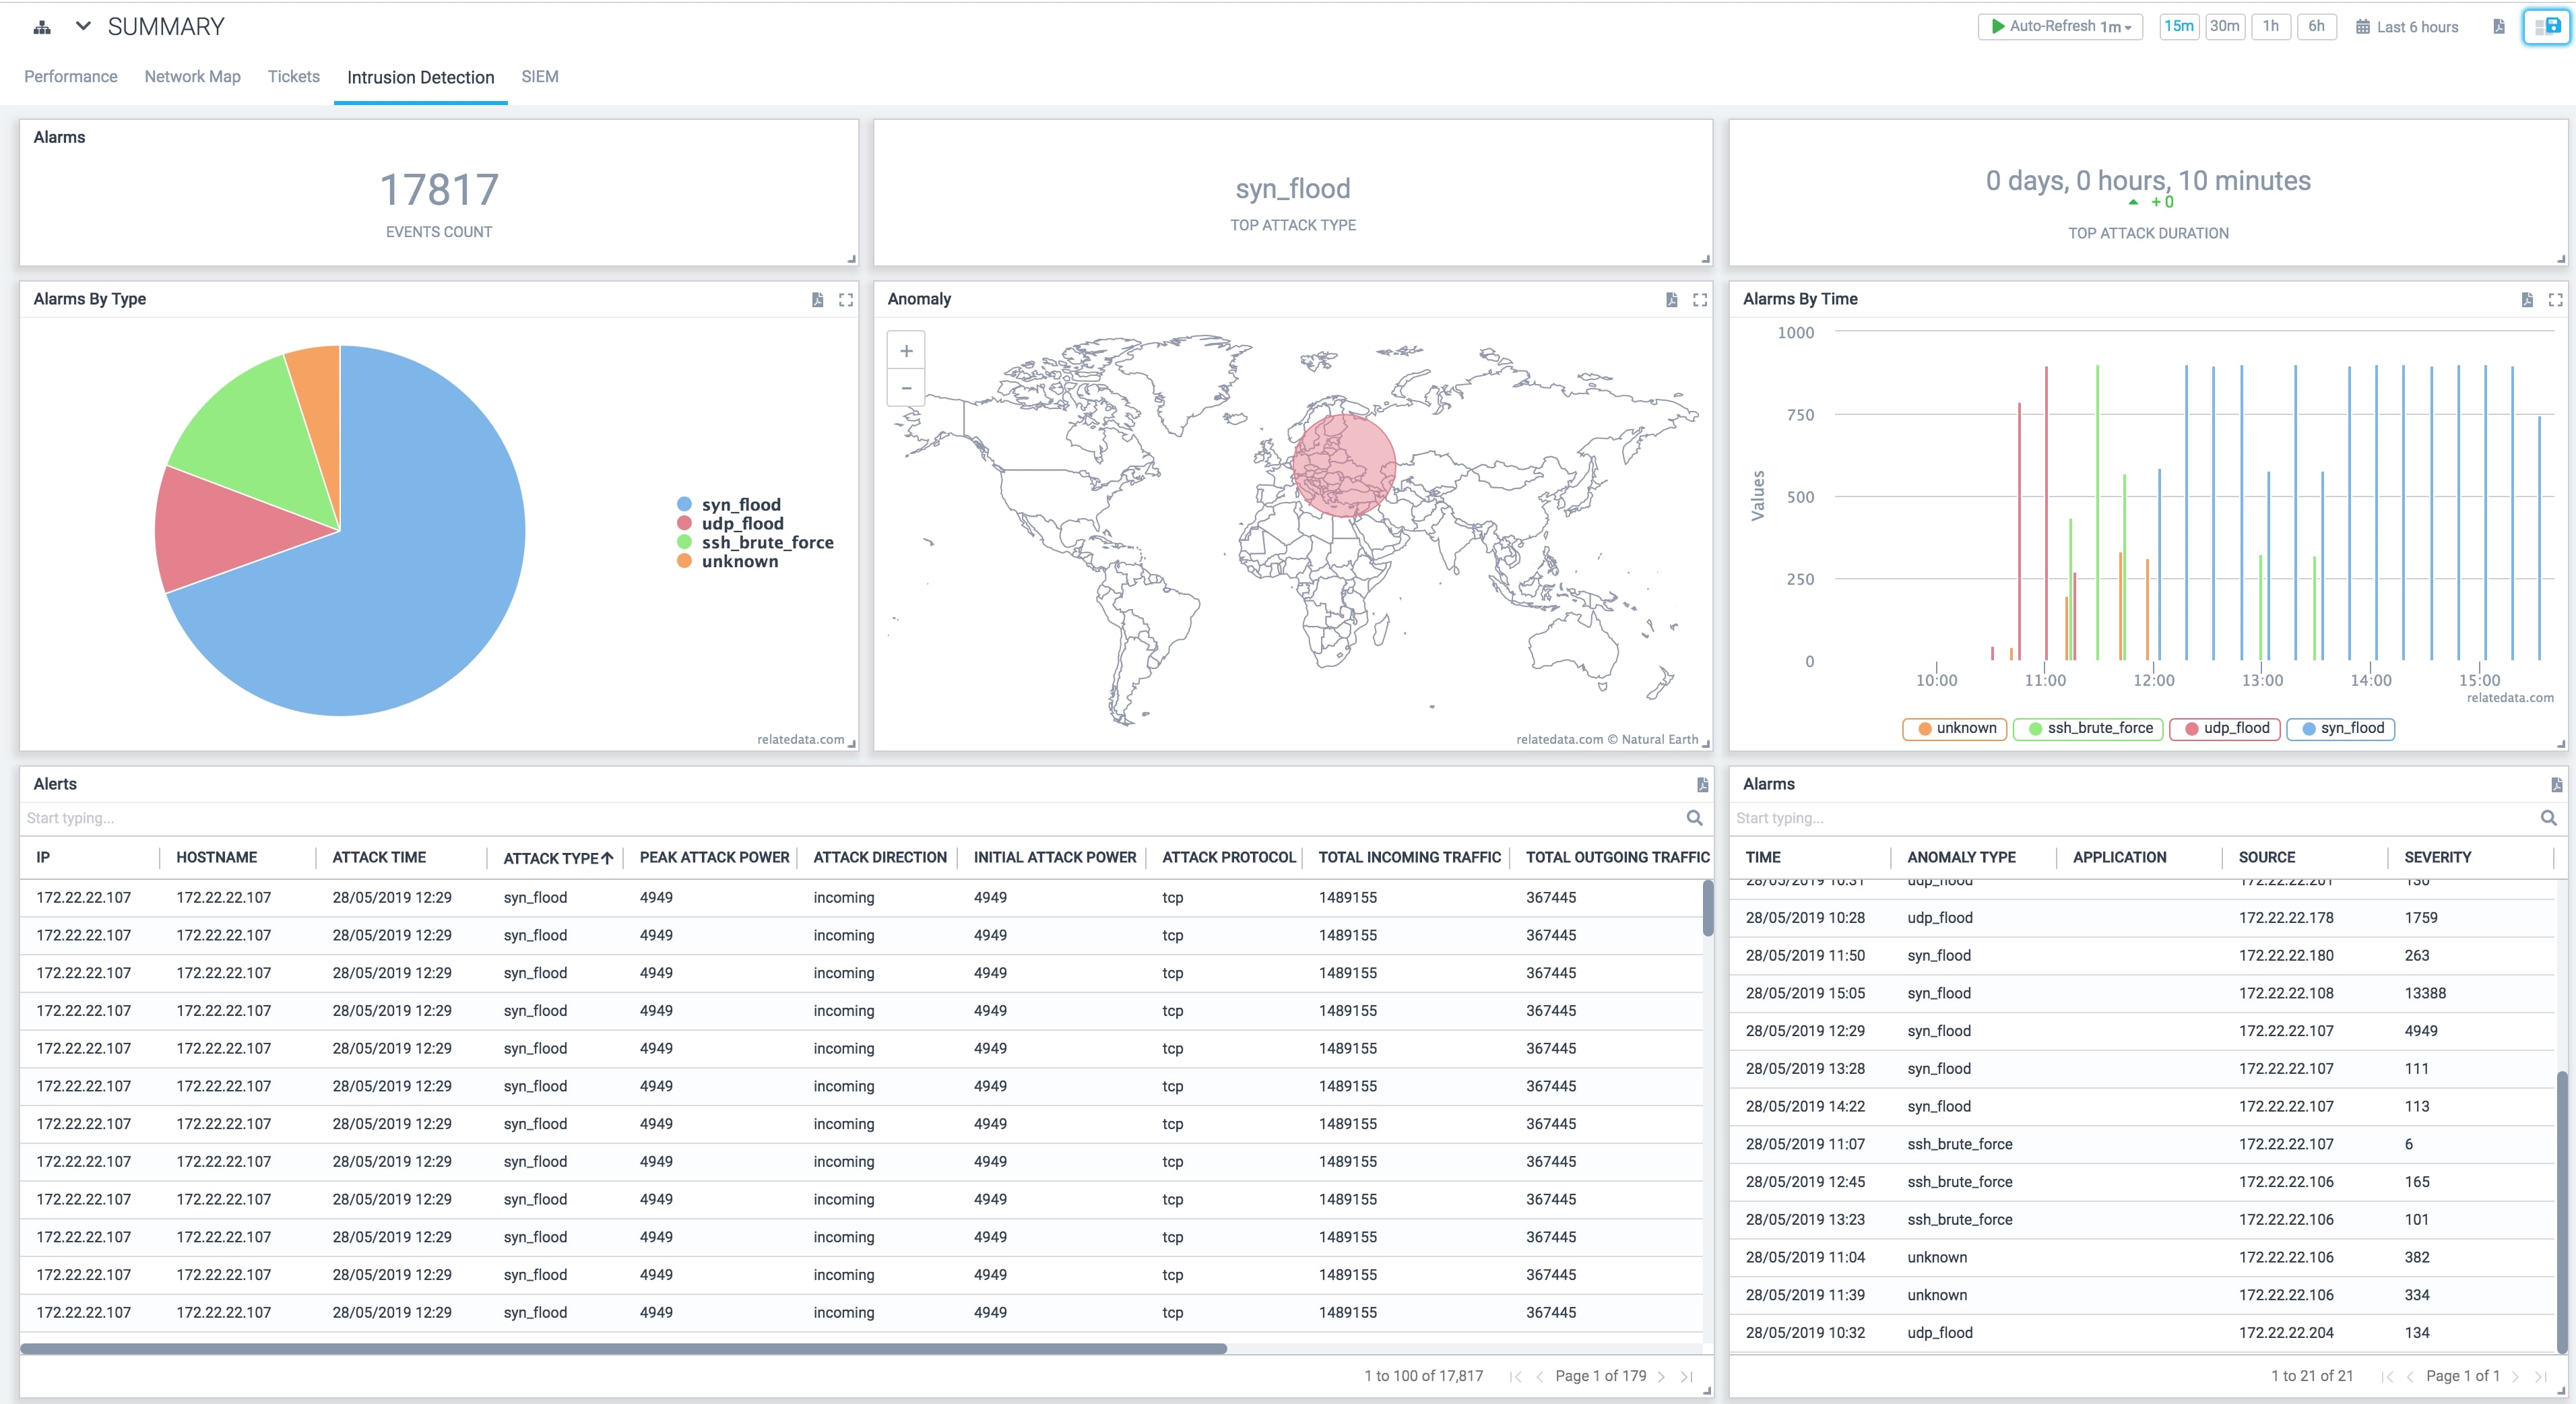Screen dimensions: 2576x1404
Task: Set time range to 15m
Action: (x=2179, y=26)
